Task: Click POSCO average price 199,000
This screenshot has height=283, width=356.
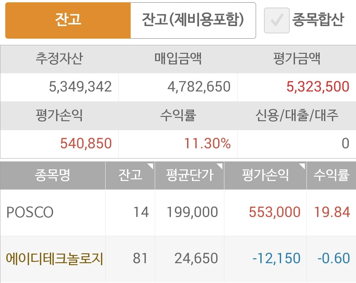Action: click(192, 212)
